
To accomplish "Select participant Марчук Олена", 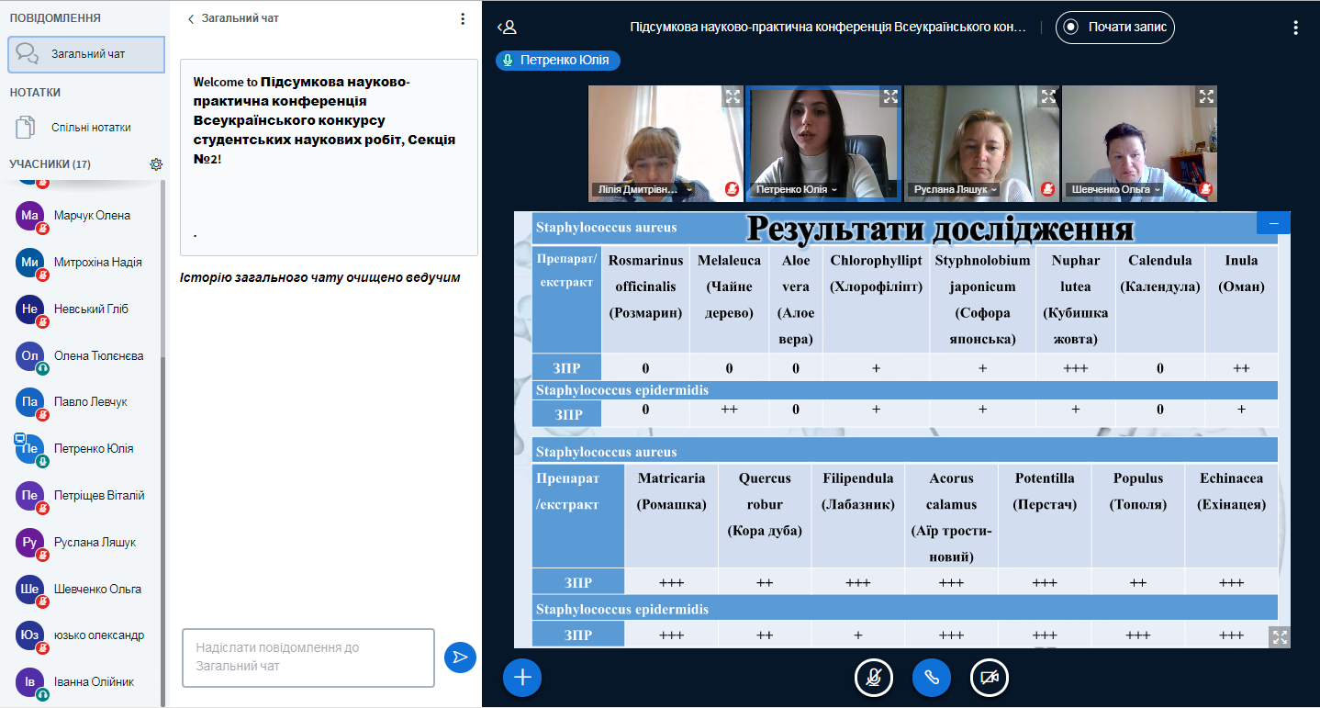I will tap(84, 216).
